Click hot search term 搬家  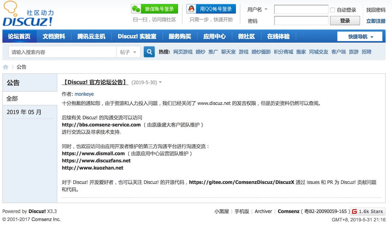click(x=301, y=52)
